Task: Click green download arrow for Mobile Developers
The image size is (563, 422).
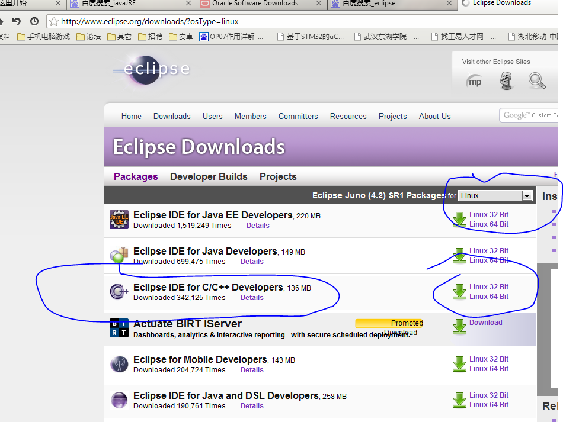Action: [459, 364]
